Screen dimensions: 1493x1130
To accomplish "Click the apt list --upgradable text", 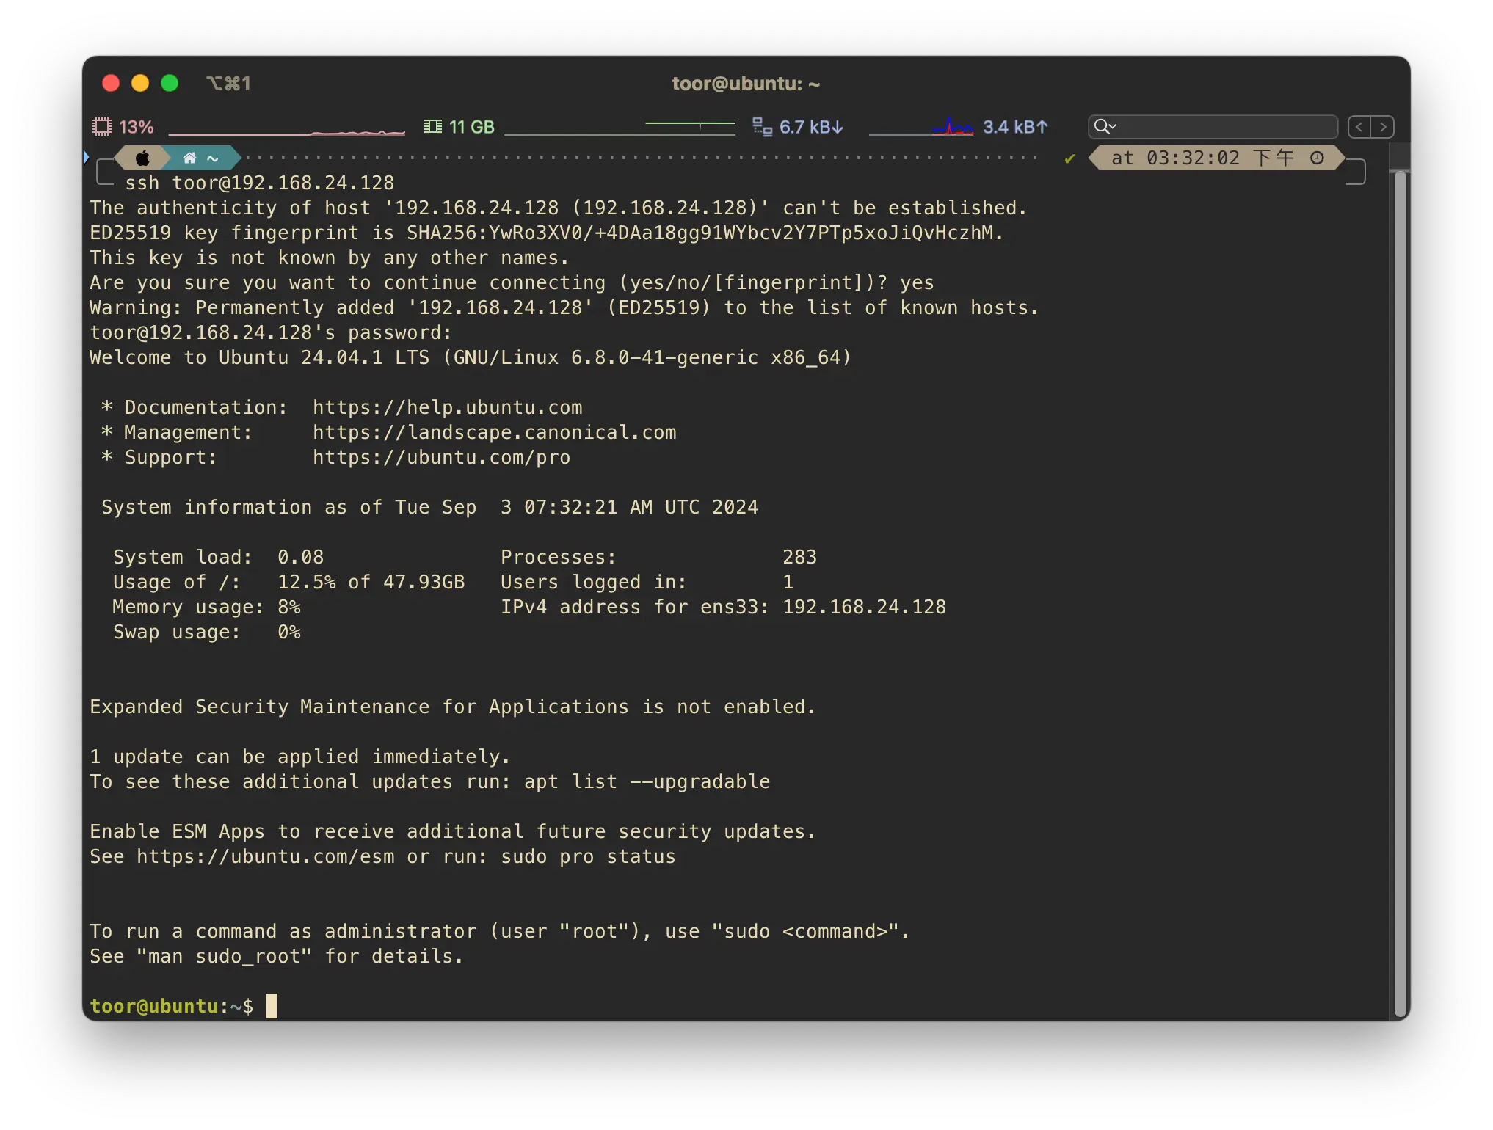I will pos(647,781).
